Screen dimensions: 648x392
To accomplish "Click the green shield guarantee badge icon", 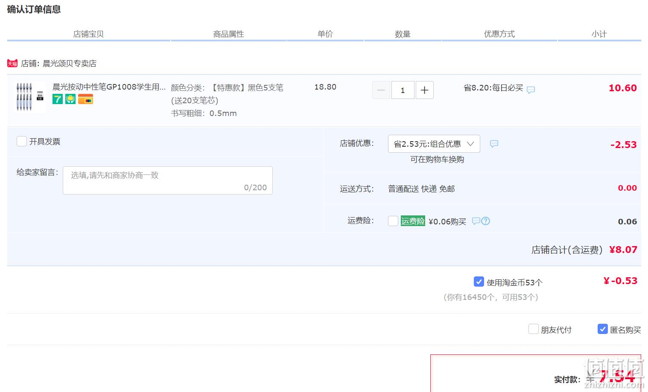I will 70,99.
